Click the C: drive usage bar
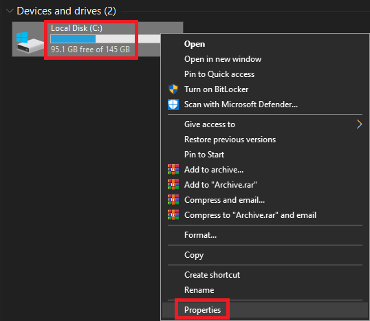370x321 pixels. coord(105,38)
